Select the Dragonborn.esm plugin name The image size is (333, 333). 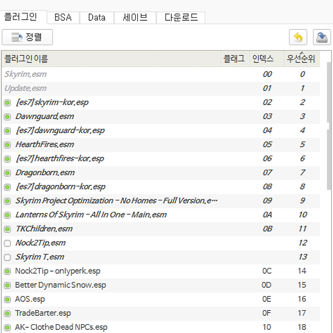[x=45, y=172]
